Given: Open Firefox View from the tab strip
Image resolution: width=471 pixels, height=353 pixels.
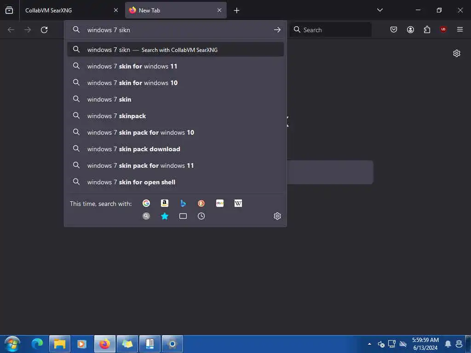Looking at the screenshot, I should click(x=9, y=10).
